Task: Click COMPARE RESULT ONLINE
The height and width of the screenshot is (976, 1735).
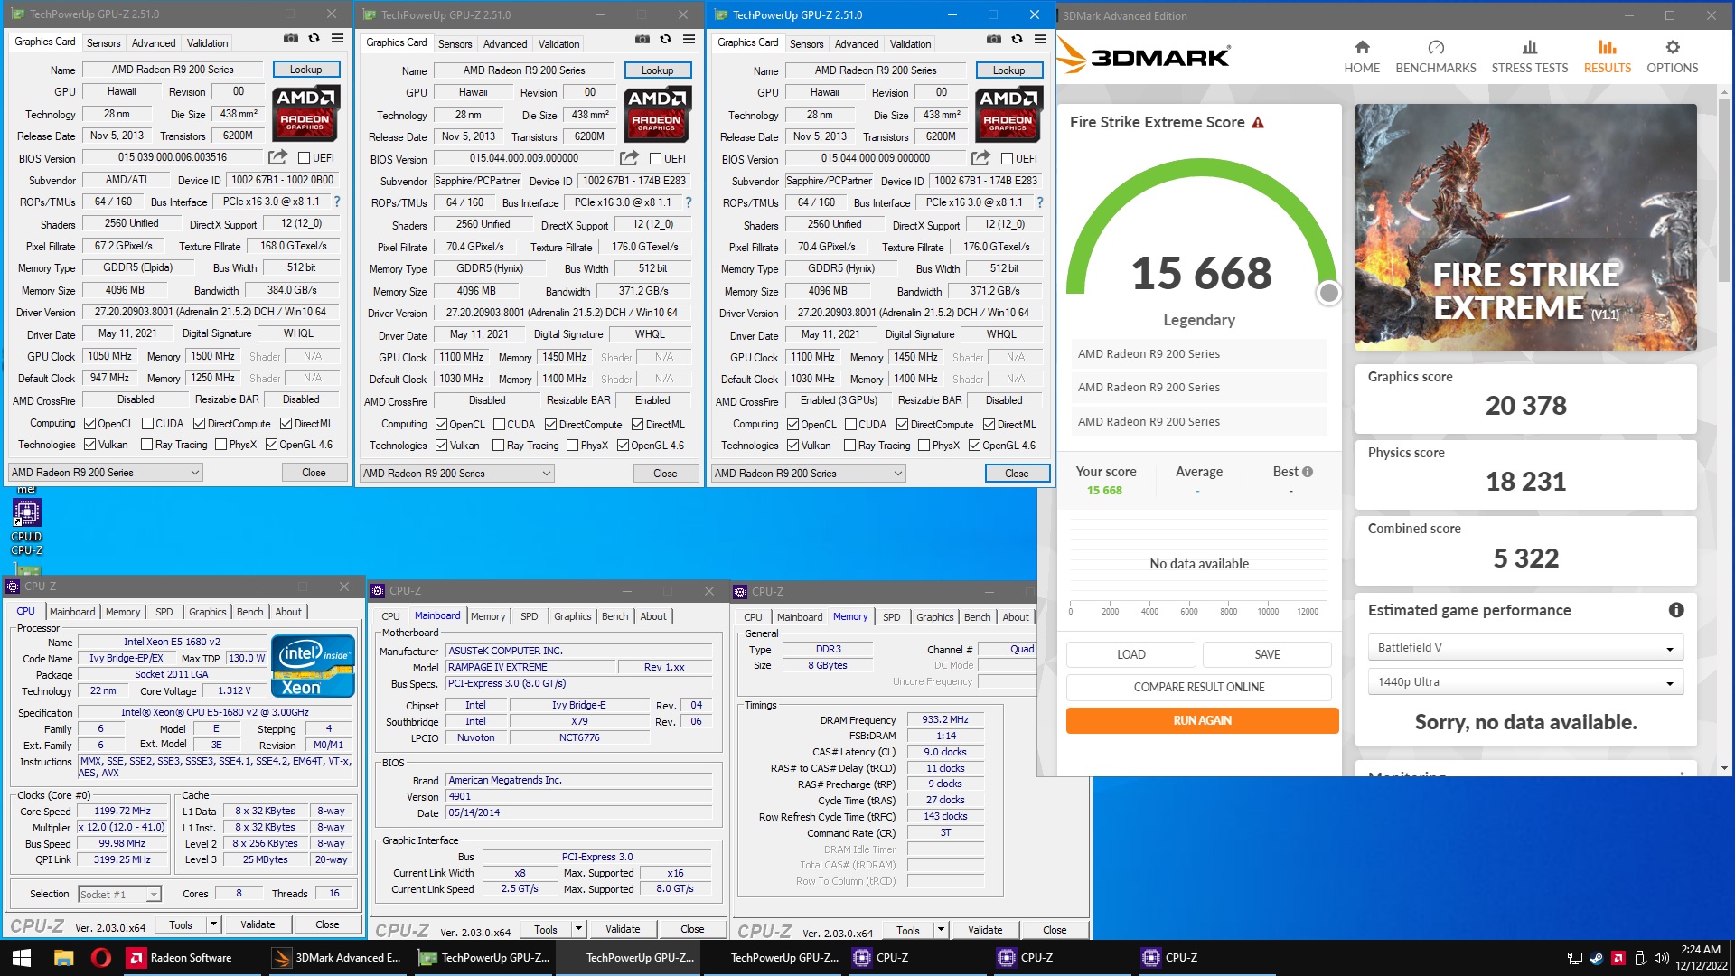Action: pyautogui.click(x=1198, y=687)
